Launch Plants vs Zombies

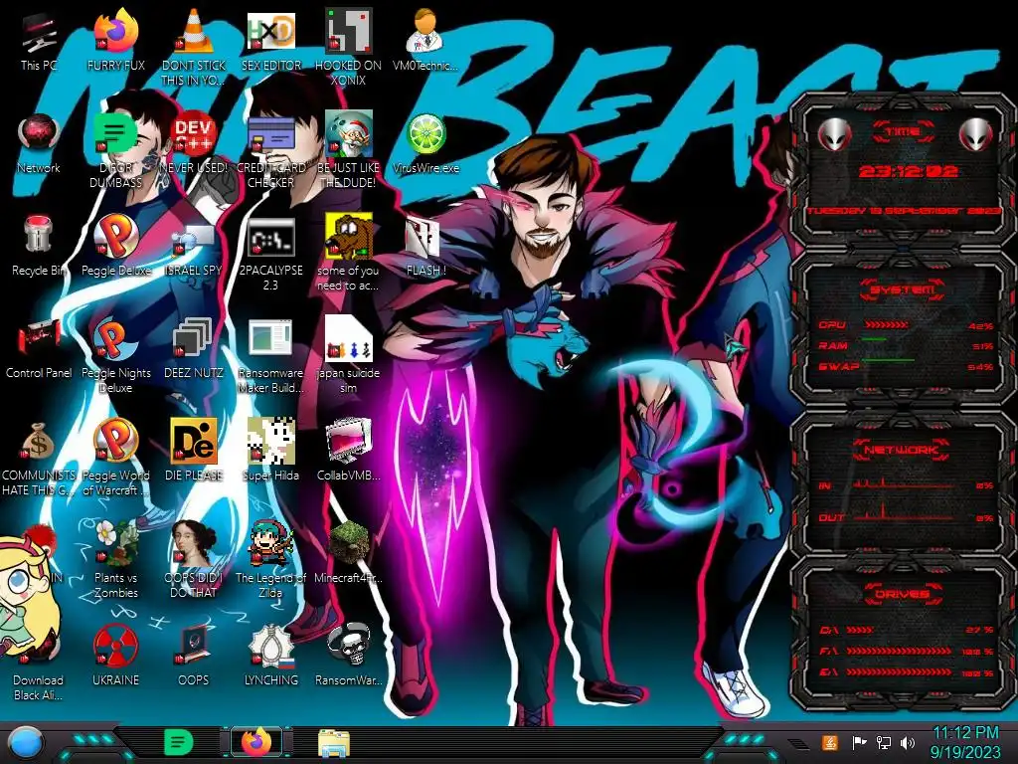pyautogui.click(x=116, y=543)
